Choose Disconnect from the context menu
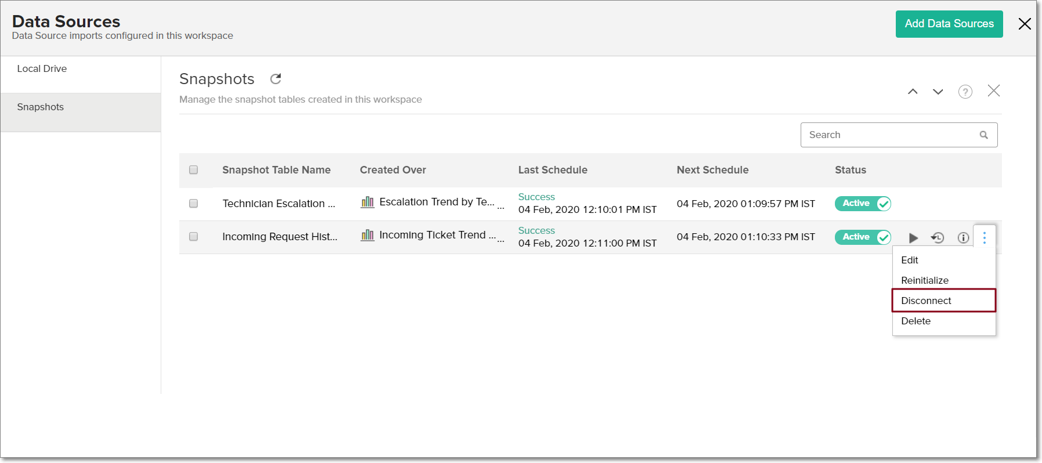The width and height of the screenshot is (1042, 463). pyautogui.click(x=926, y=301)
